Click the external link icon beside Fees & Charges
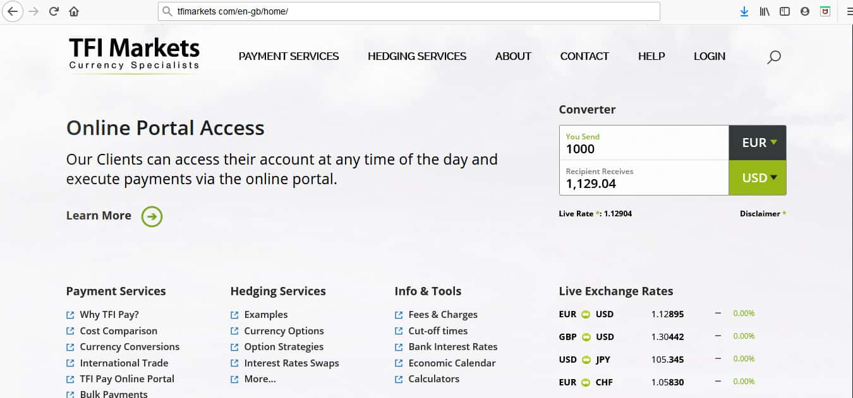The height and width of the screenshot is (398, 853). [x=399, y=315]
